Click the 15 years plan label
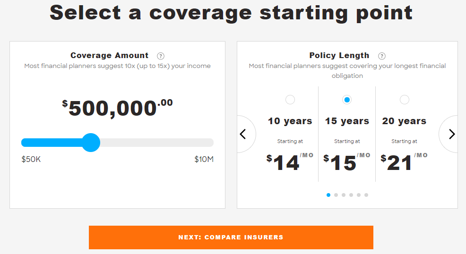Image resolution: width=466 pixels, height=254 pixels. [x=347, y=121]
